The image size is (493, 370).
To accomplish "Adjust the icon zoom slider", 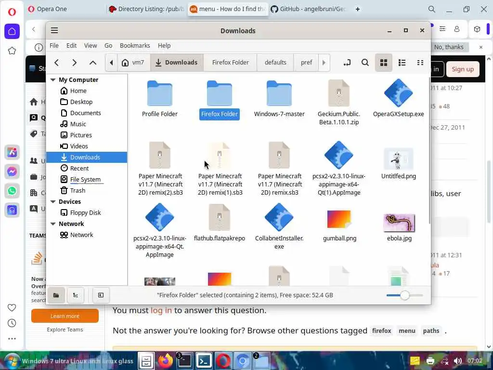I will point(404,295).
